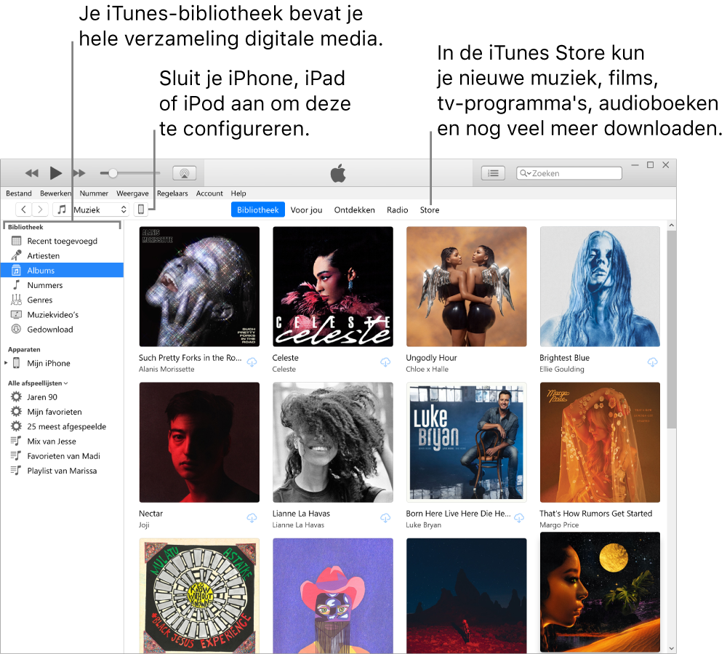Viewport: 727px width, 654px height.
Task: Click the album list vertical scrollbar
Action: point(671,330)
